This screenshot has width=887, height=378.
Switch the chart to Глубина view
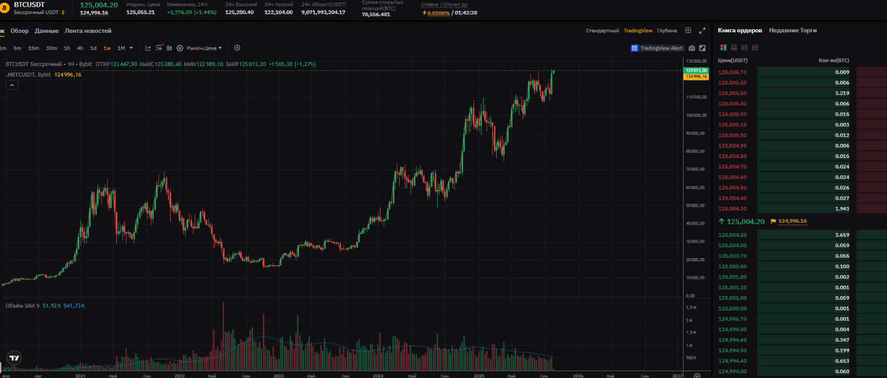tap(667, 31)
